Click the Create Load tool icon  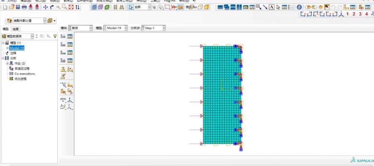click(63, 36)
